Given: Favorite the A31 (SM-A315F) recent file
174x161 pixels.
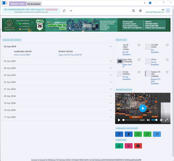Looking at the screenshot, I should [x=167, y=45].
